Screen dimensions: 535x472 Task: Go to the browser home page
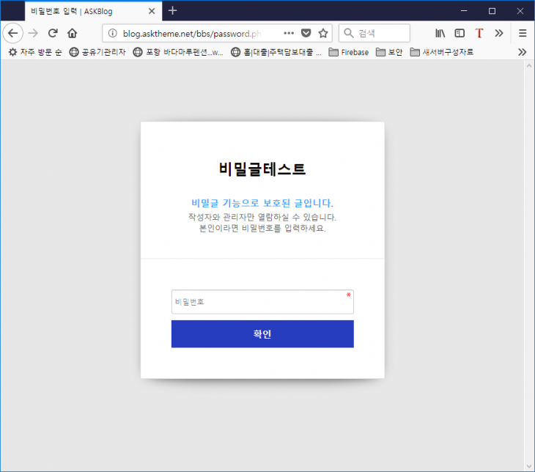point(72,33)
